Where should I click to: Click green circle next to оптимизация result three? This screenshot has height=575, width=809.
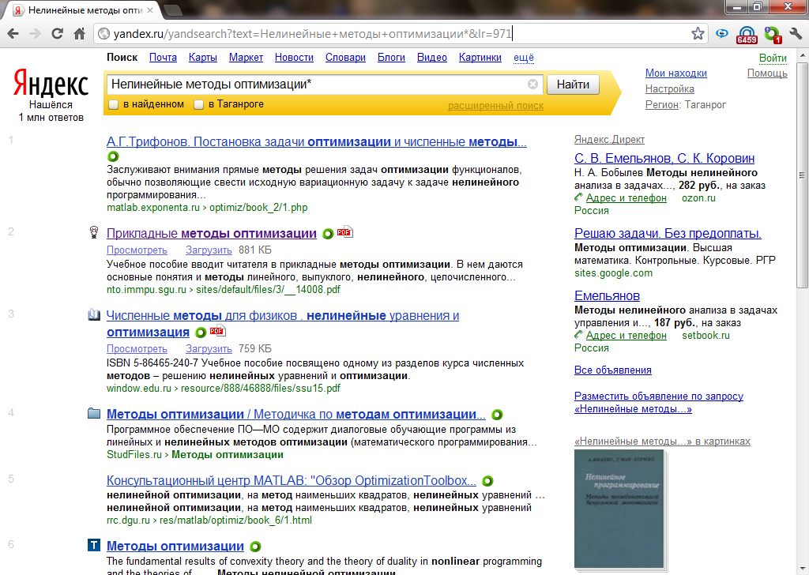tap(201, 333)
